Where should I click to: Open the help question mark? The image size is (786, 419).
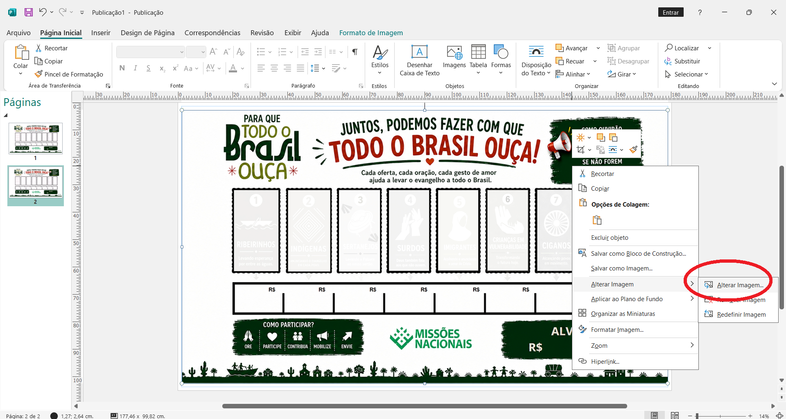point(700,12)
